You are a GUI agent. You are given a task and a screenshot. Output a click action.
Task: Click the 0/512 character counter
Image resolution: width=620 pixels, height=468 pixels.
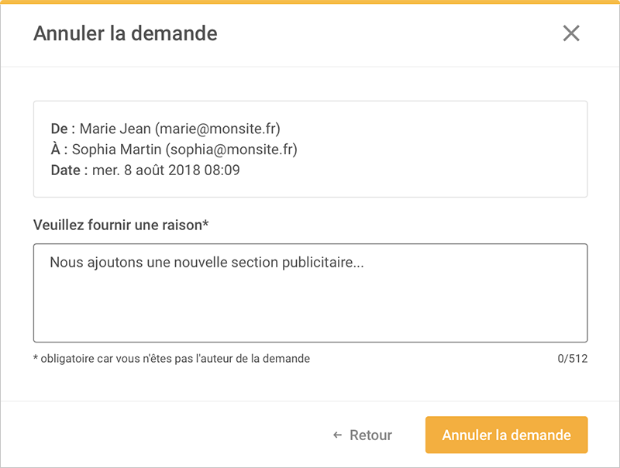point(572,359)
